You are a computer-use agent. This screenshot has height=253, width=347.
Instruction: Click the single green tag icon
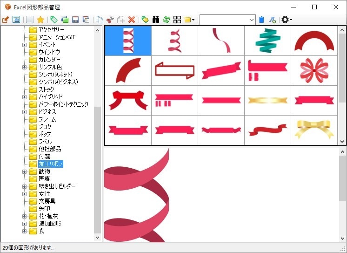coord(54,20)
